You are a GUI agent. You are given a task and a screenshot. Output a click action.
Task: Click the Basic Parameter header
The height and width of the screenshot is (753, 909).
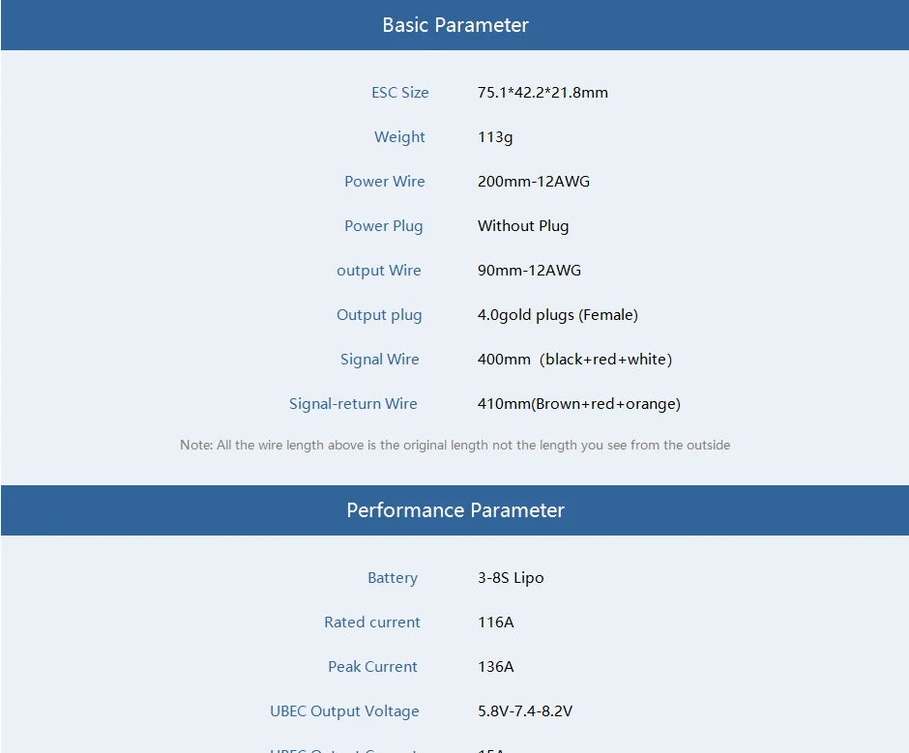[455, 25]
